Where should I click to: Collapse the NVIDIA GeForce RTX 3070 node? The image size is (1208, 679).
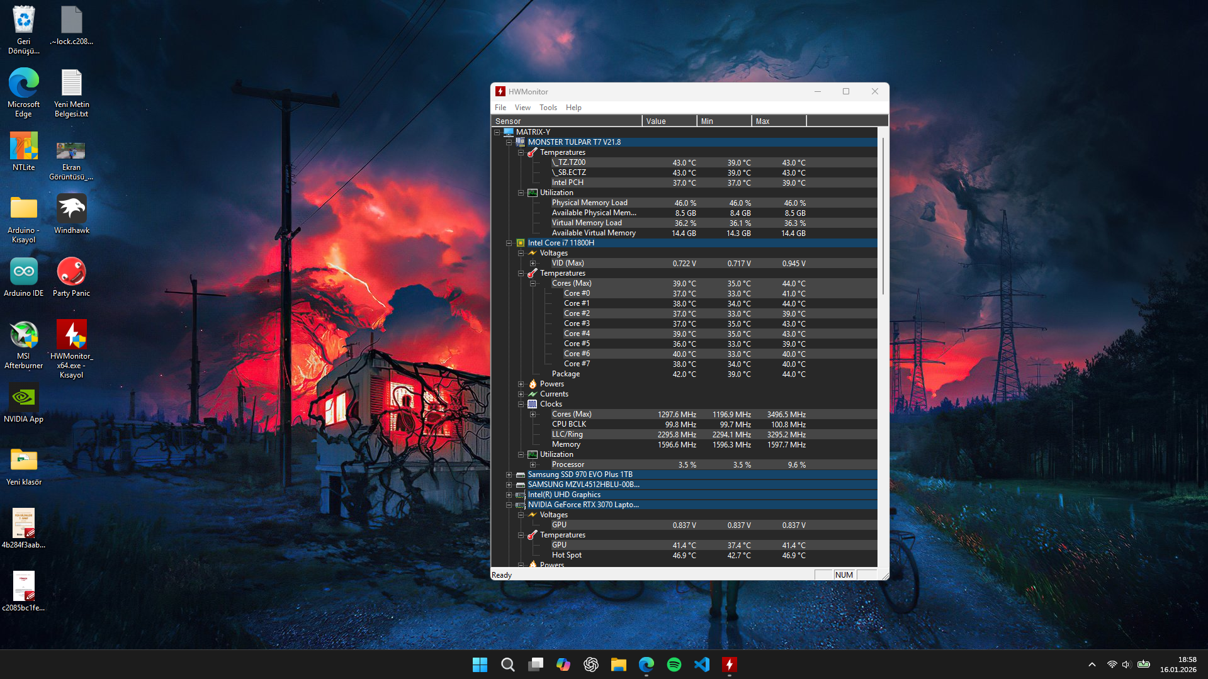coord(509,505)
